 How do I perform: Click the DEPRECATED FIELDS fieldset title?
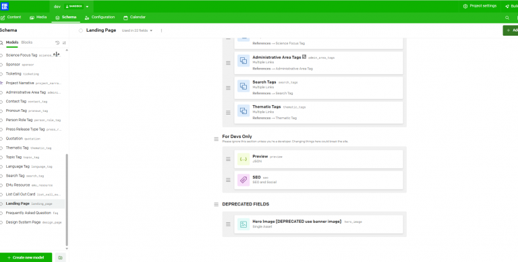(246, 204)
